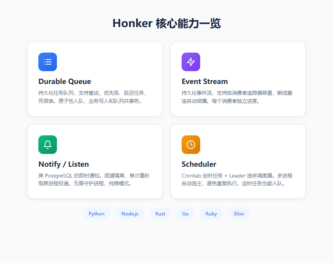Screen dimensions: 333x263
Task: Tap the green notification bell icon
Action: (x=47, y=145)
